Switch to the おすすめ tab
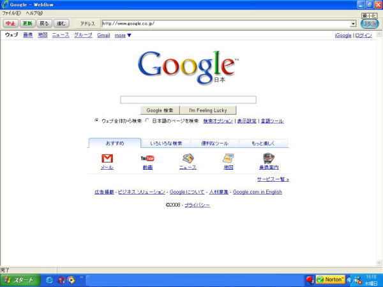This screenshot has height=287, width=383. click(x=115, y=143)
